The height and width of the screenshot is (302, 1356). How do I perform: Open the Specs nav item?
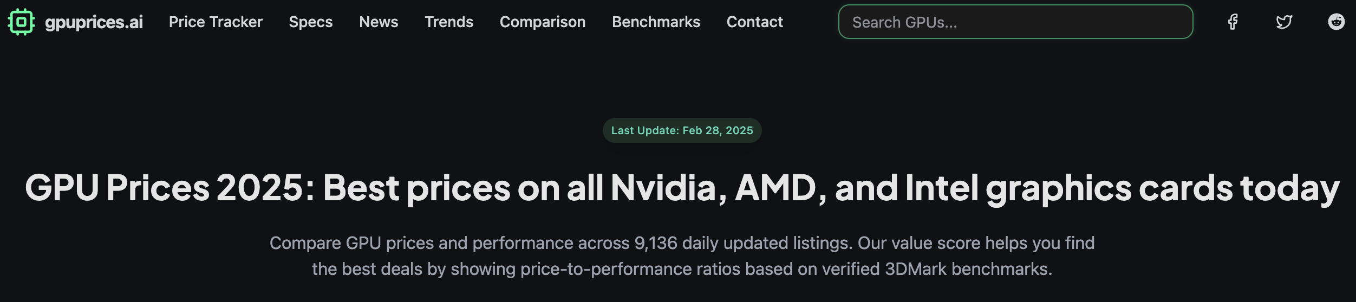click(311, 22)
